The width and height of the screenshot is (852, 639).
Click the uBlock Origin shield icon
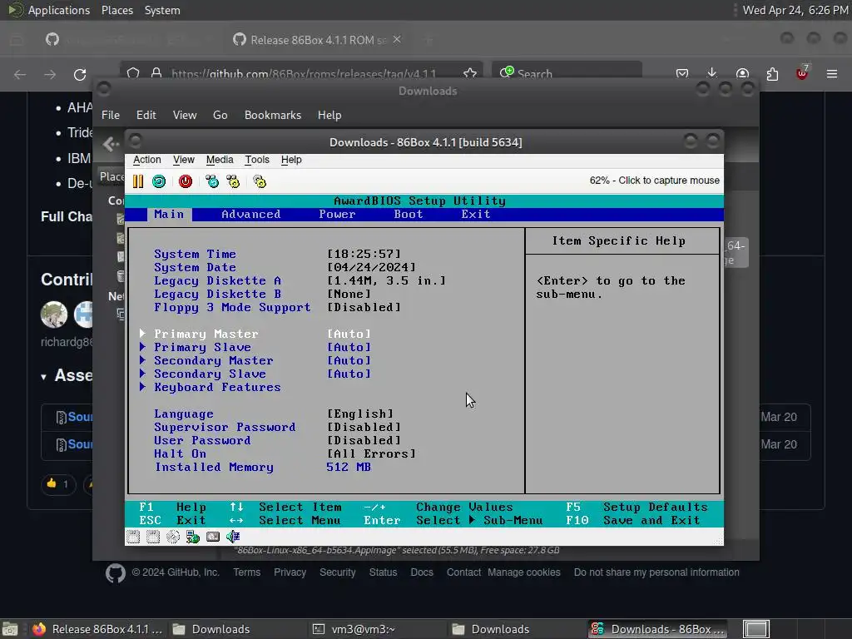tap(801, 73)
